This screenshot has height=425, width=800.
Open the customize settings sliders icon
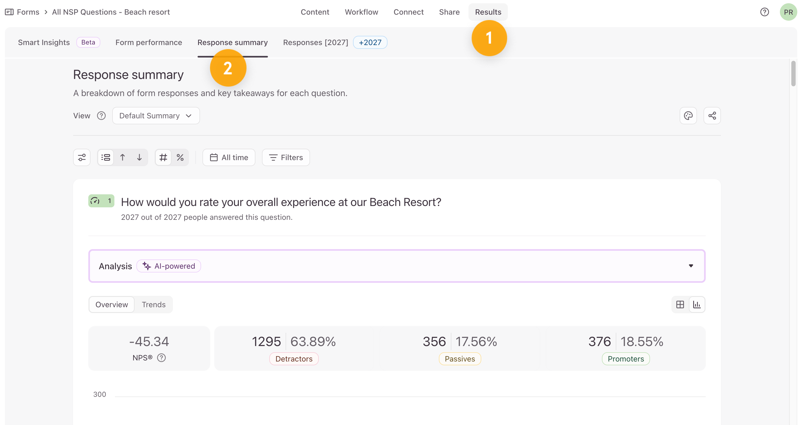point(82,157)
